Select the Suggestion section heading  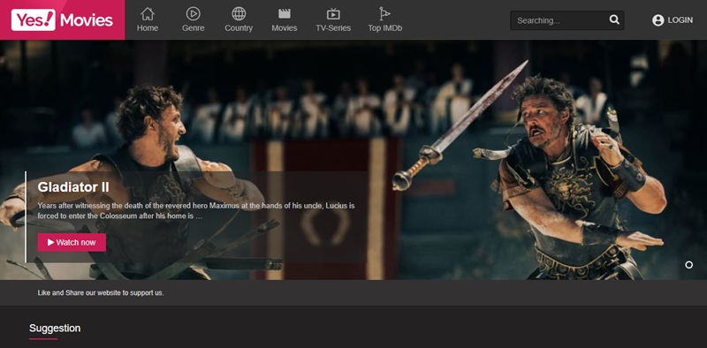[55, 329]
